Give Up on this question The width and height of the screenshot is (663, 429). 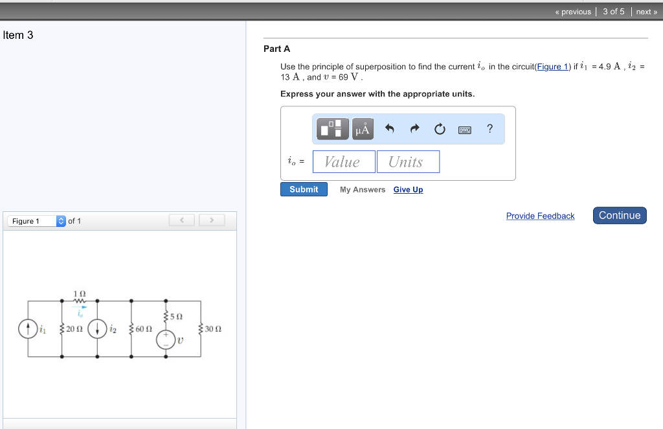[408, 189]
